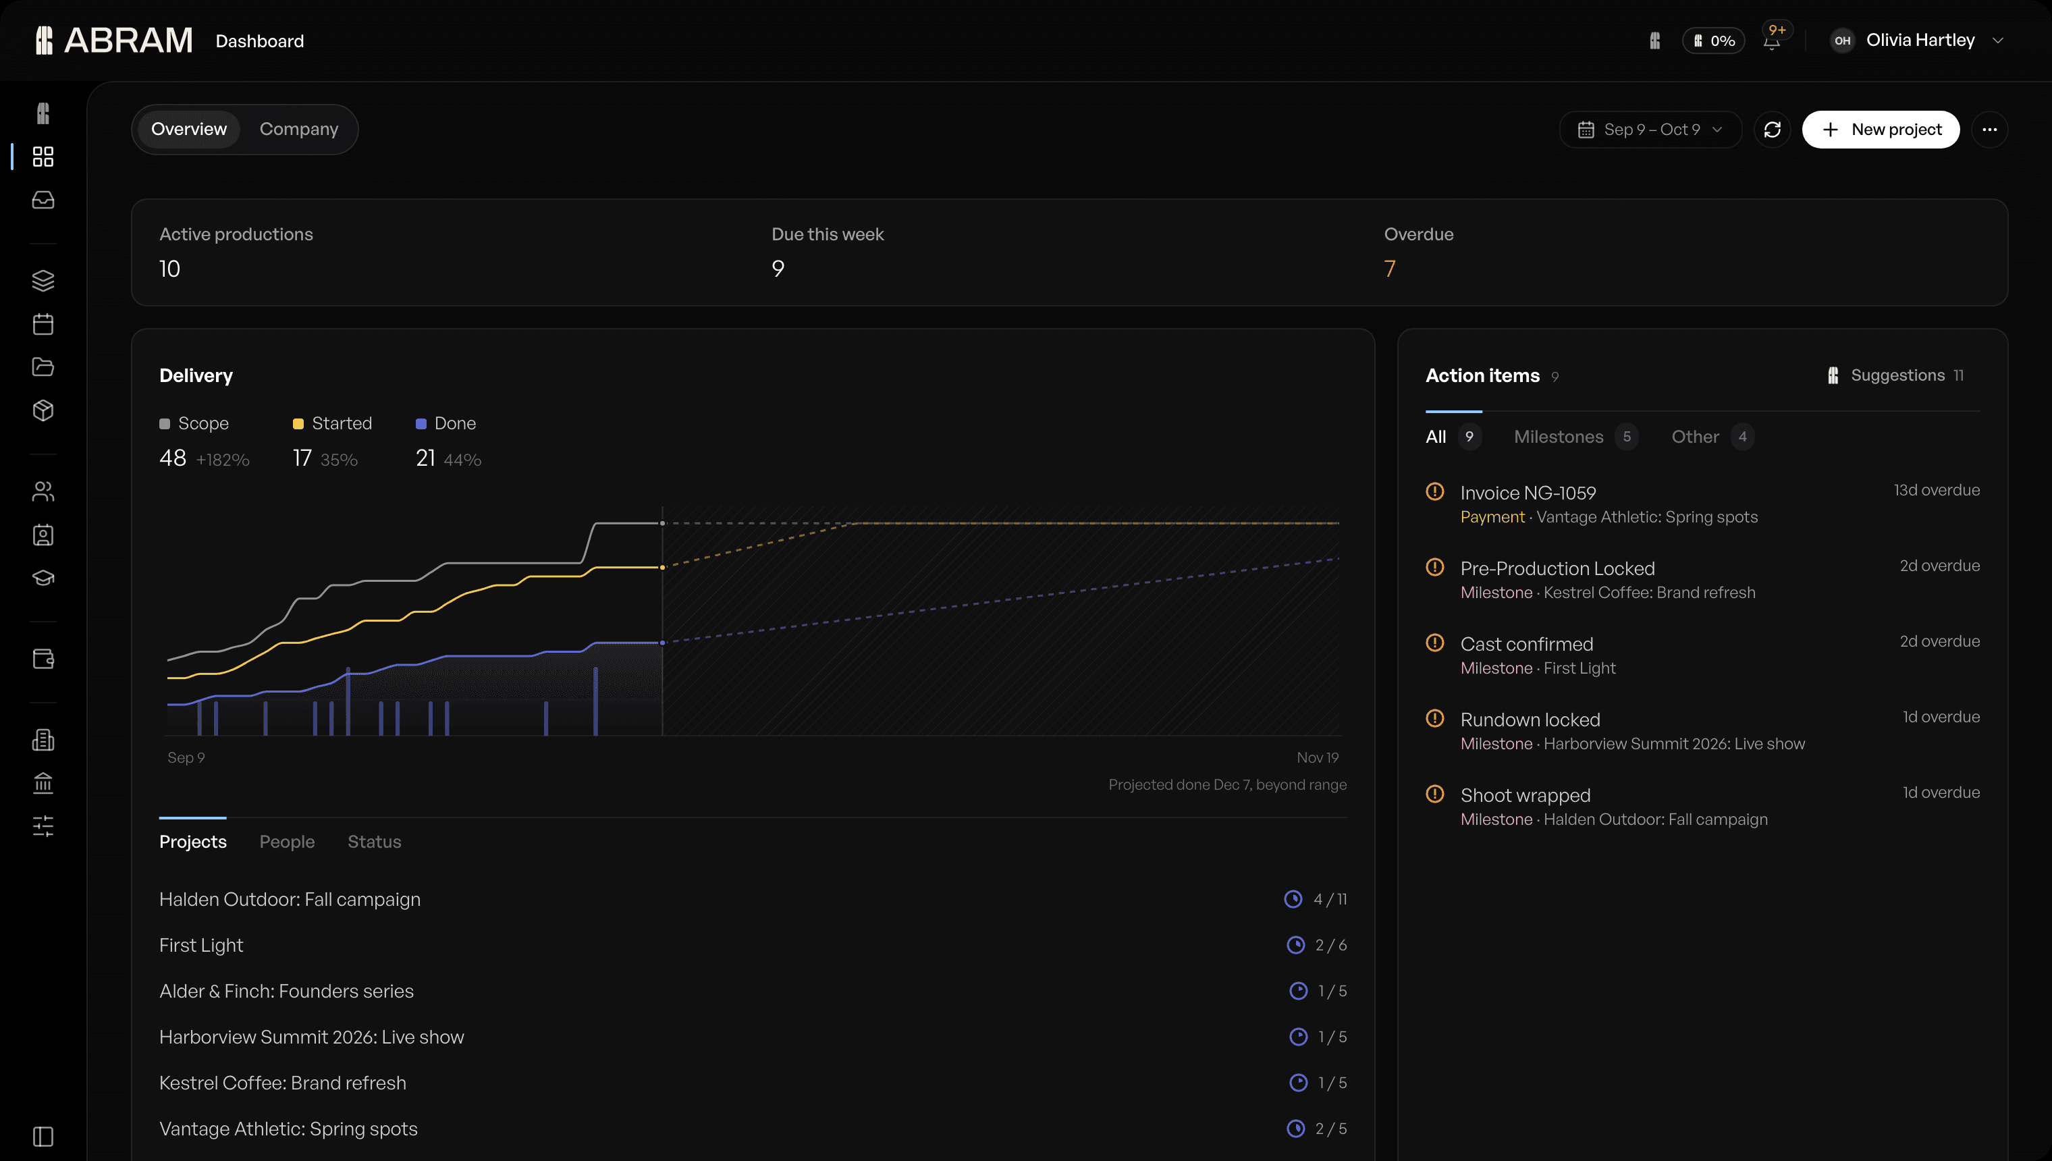This screenshot has width=2052, height=1161.
Task: Open the Sep 9 – Oct 9 date range dropdown
Action: tap(1650, 129)
